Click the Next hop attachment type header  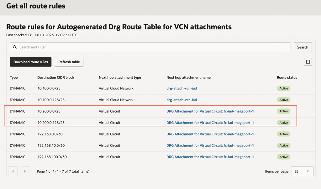click(120, 77)
